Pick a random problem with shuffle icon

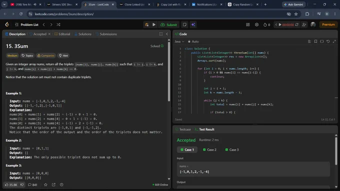tap(58, 24)
